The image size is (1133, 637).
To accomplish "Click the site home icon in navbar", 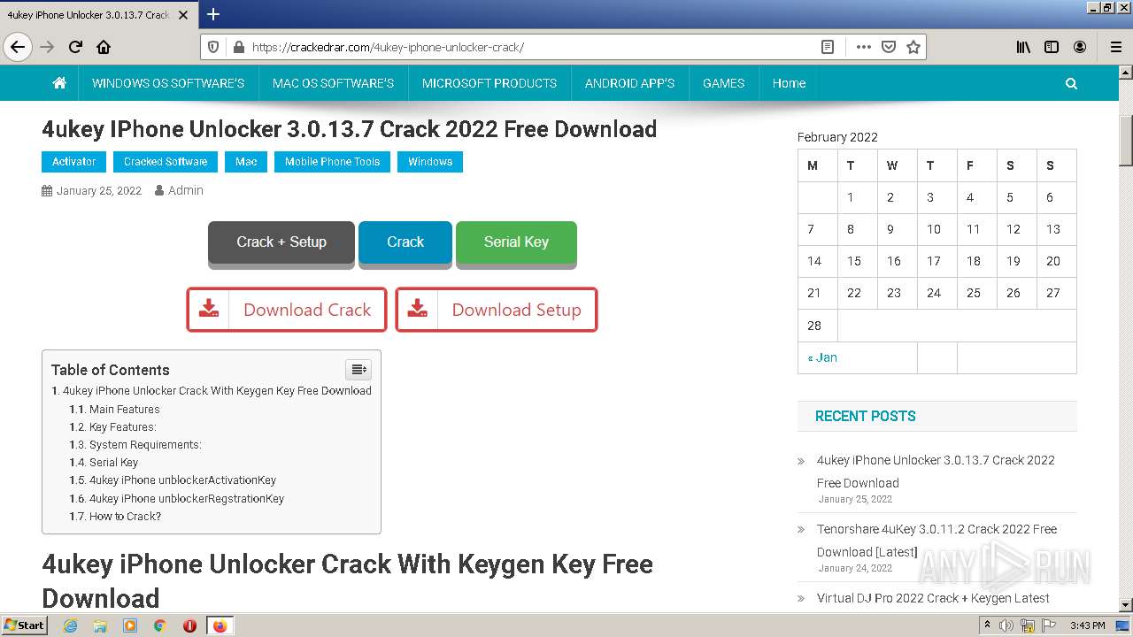I will tap(59, 83).
